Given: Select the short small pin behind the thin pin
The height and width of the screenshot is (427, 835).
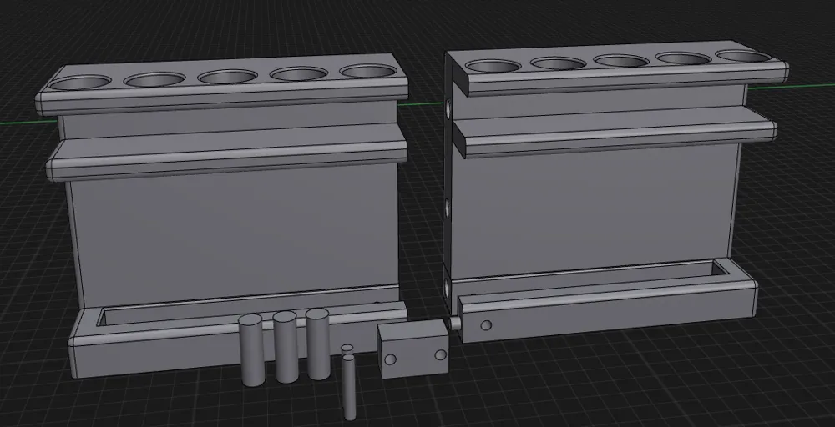Looking at the screenshot, I should [x=347, y=349].
